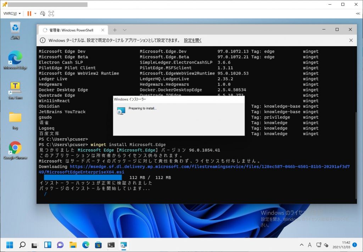Image resolution: width=363 pixels, height=252 pixels.
Task: Dismiss the Windows Terminal info banner
Action: [x=351, y=41]
